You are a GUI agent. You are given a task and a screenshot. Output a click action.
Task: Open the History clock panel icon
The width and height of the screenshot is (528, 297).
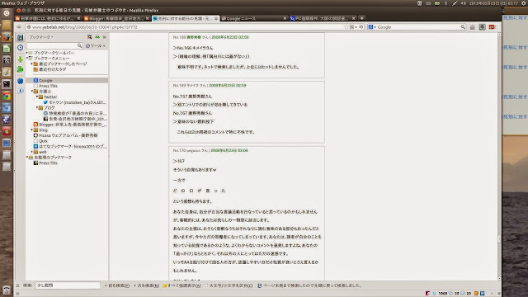click(x=20, y=48)
